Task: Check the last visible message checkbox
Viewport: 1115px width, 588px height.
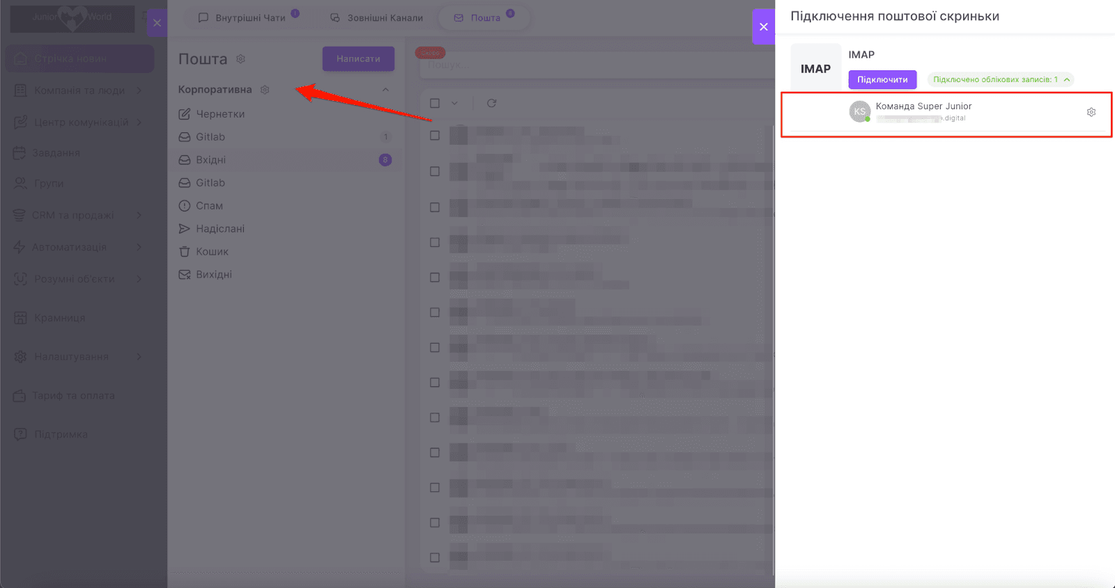Action: pyautogui.click(x=435, y=557)
